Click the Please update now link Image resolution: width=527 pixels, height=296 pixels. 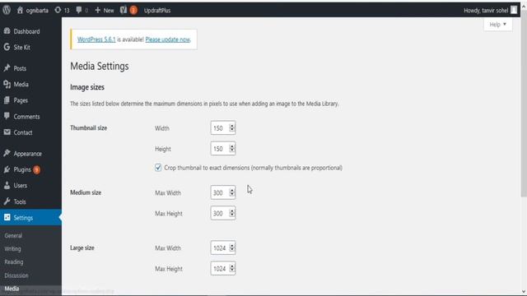coord(168,39)
